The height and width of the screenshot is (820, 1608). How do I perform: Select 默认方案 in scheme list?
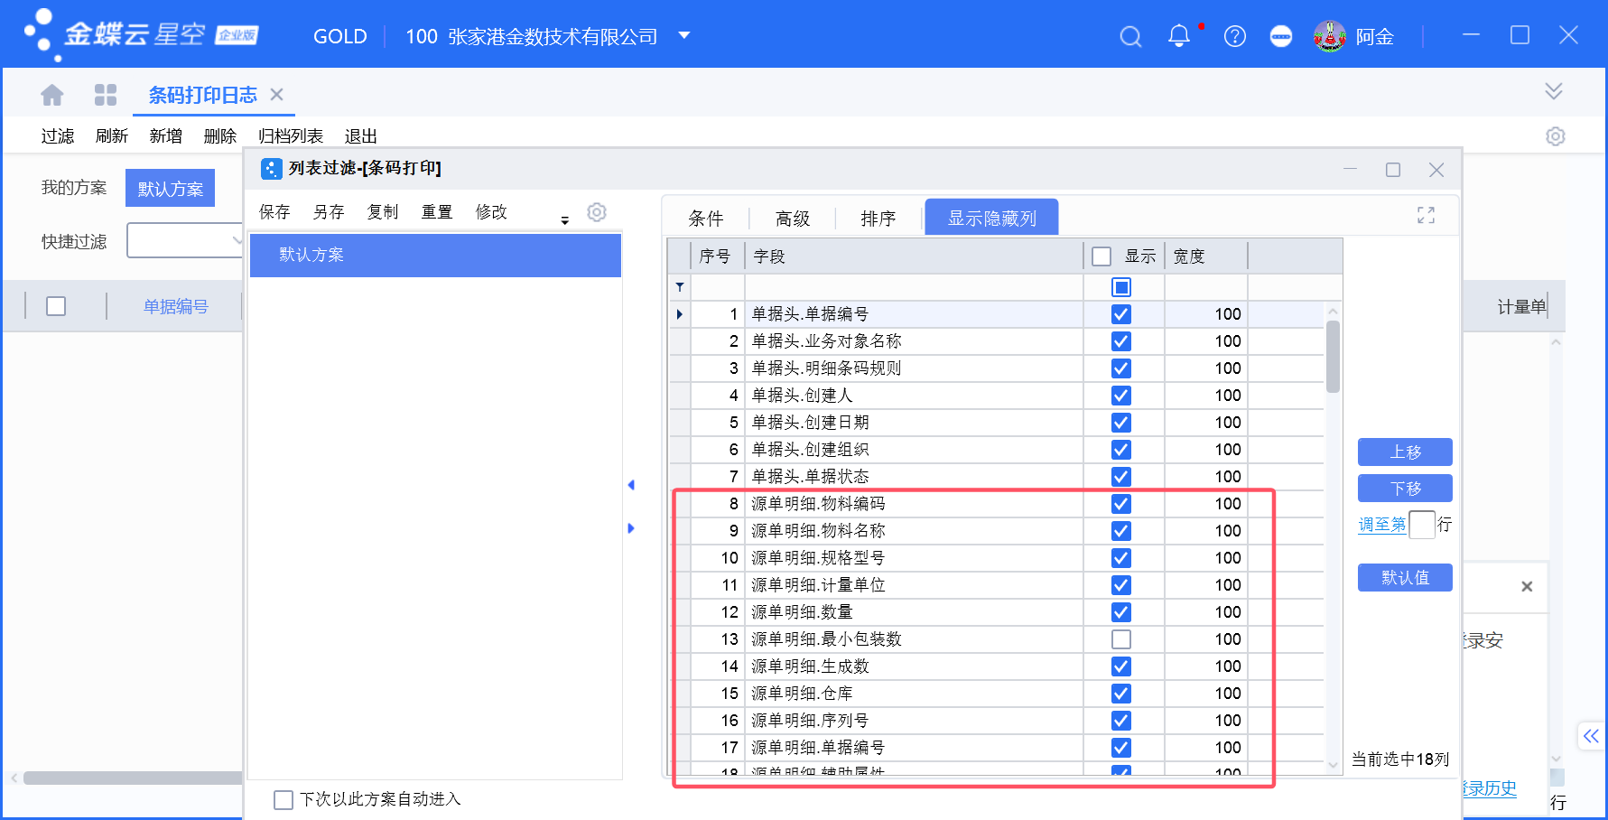tap(435, 255)
